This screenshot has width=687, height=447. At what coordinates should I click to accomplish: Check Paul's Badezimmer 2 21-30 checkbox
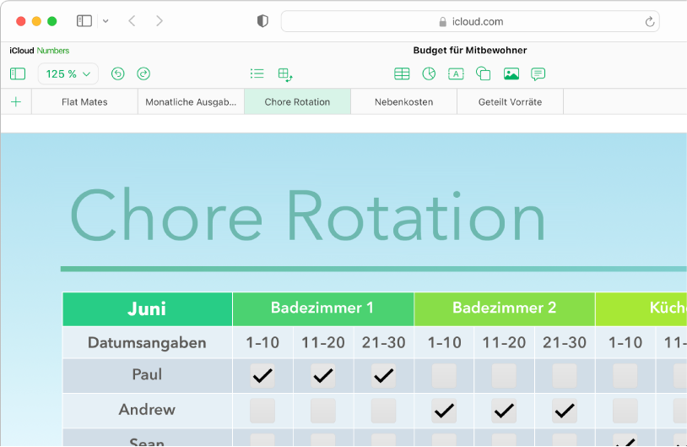565,375
